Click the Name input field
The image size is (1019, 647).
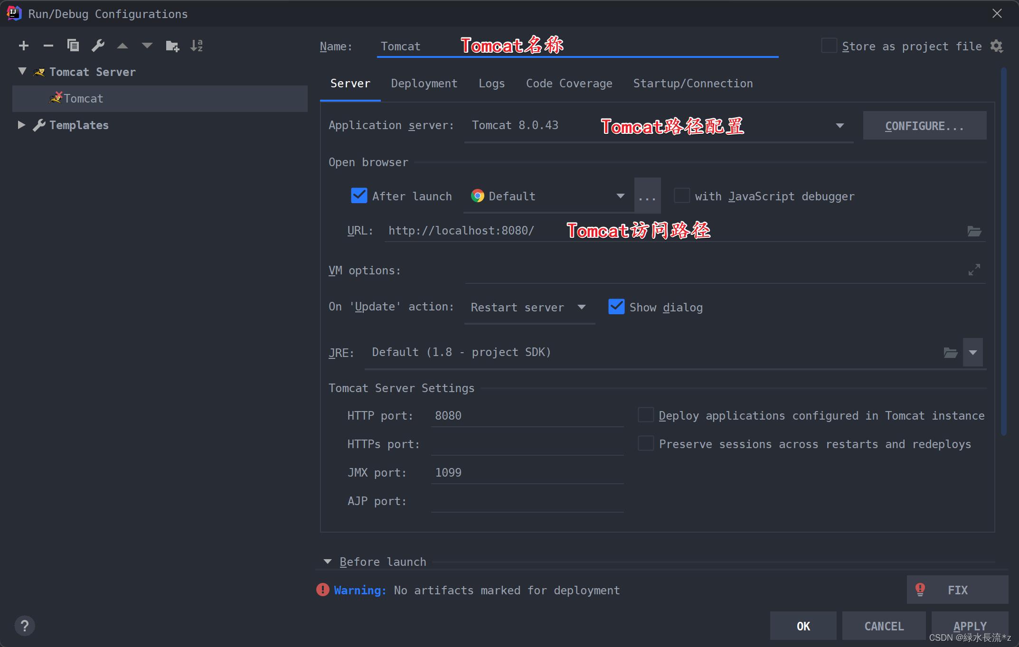point(577,47)
